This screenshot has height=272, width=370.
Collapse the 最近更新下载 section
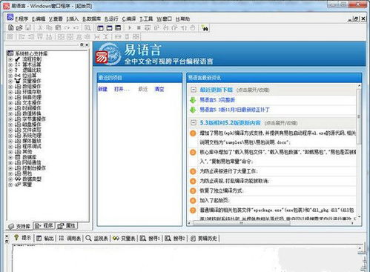(194, 90)
